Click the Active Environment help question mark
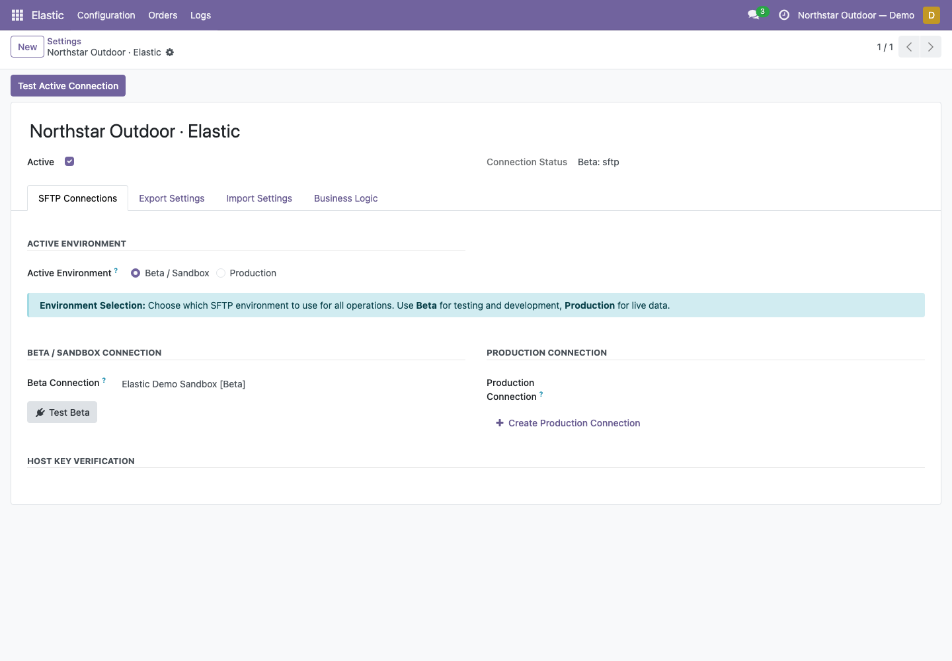This screenshot has height=661, width=952. pyautogui.click(x=116, y=270)
